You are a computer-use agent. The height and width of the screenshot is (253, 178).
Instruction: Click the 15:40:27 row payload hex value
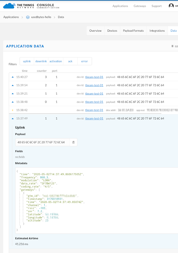coord(140,77)
